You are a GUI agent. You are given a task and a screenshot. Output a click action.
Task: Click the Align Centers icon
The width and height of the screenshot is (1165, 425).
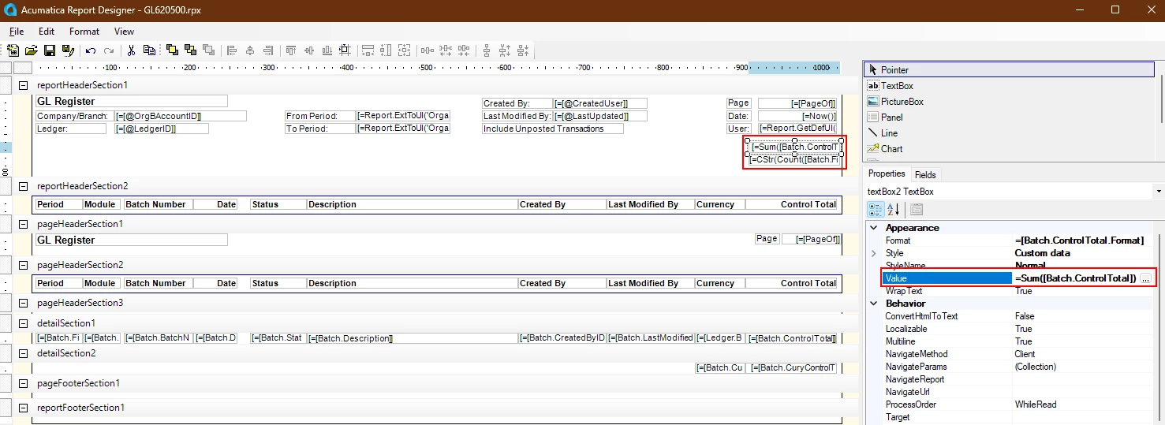[x=250, y=50]
